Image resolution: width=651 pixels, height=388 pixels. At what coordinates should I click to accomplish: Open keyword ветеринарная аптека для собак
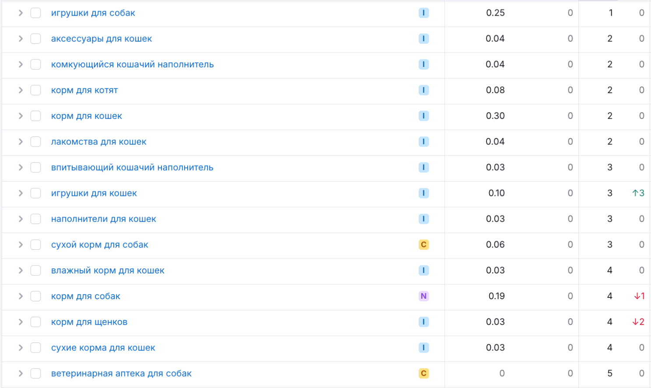121,374
